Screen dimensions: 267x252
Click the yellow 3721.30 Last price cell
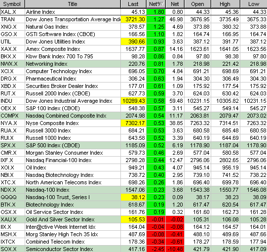click(133, 19)
